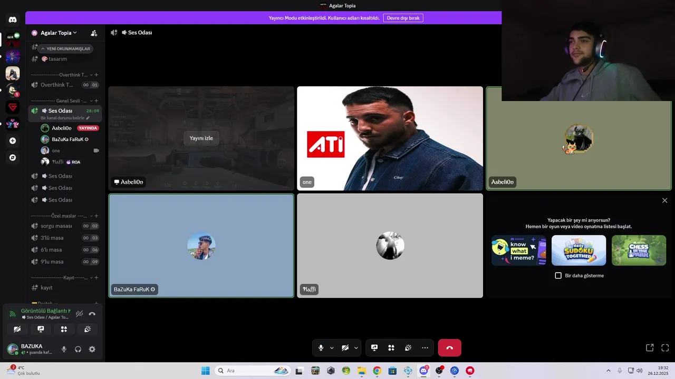Launch the Chess in the Park activity
The image size is (675, 379).
(639, 251)
